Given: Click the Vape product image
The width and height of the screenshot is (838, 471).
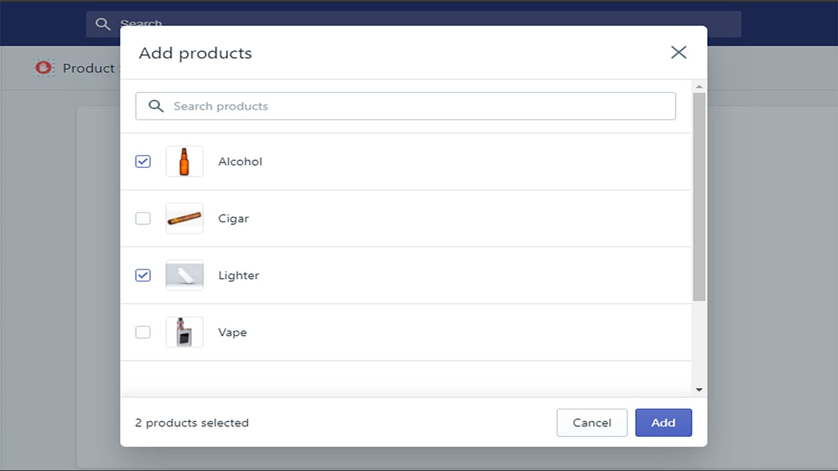Looking at the screenshot, I should 184,332.
